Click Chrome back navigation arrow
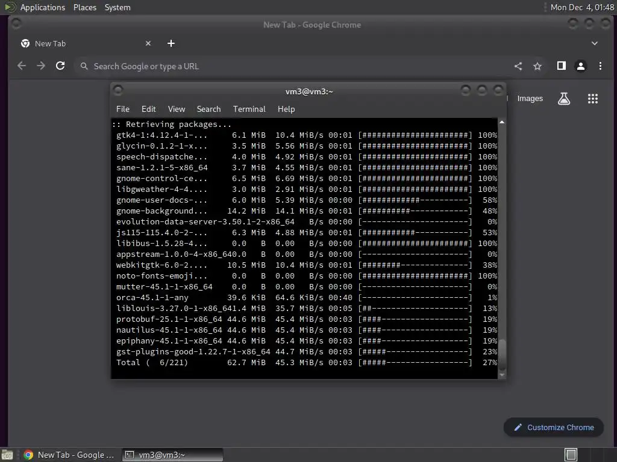The width and height of the screenshot is (617, 462). pyautogui.click(x=22, y=66)
